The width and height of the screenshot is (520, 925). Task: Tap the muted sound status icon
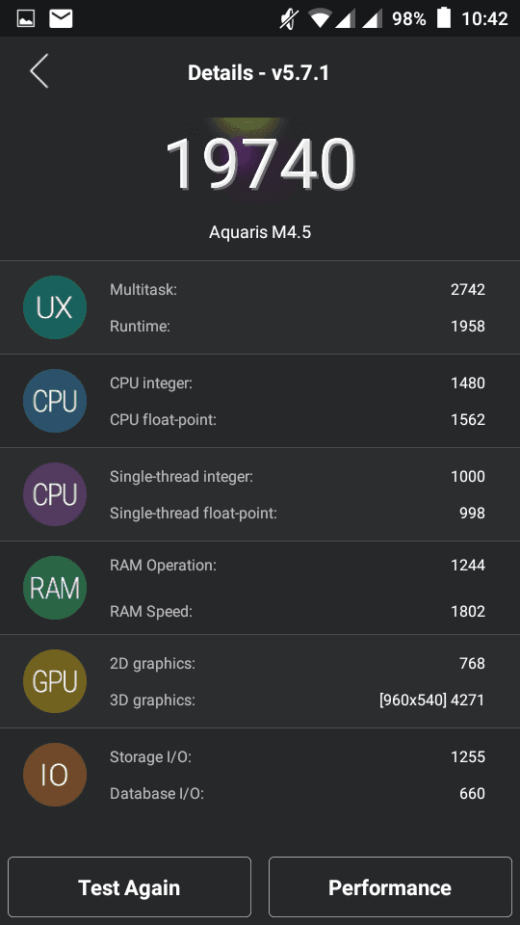289,19
